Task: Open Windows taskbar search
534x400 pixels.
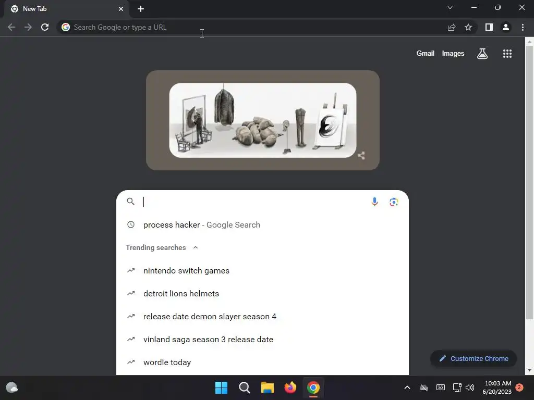Action: (245, 387)
